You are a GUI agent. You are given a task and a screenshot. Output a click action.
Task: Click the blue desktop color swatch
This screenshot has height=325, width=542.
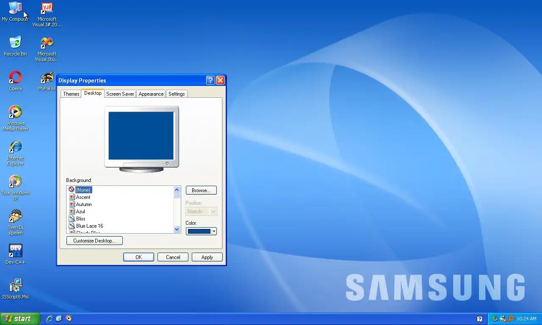(199, 231)
